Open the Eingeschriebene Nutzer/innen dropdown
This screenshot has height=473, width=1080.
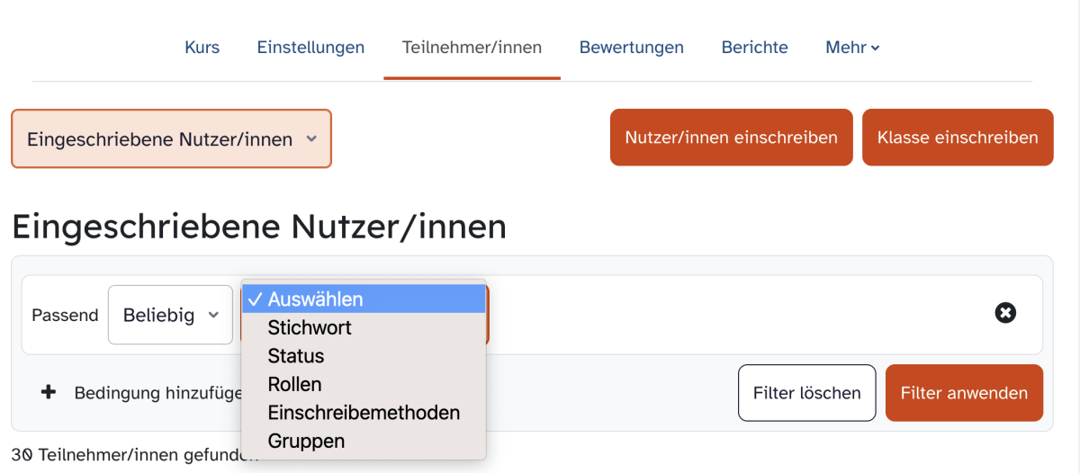(172, 138)
